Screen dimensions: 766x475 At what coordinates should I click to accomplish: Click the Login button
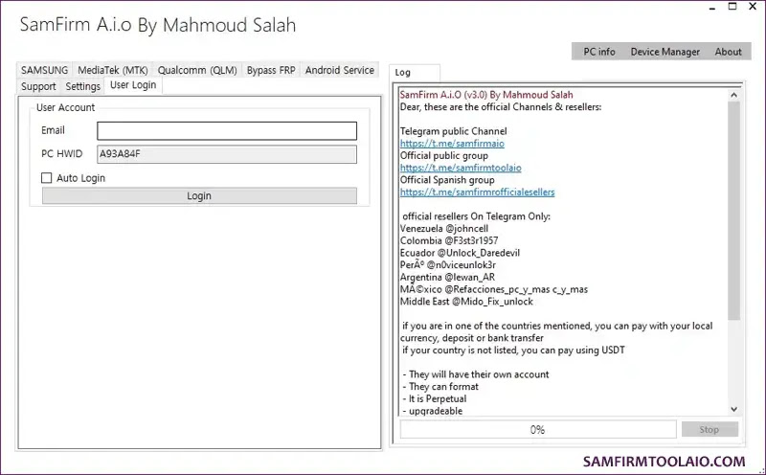(199, 196)
